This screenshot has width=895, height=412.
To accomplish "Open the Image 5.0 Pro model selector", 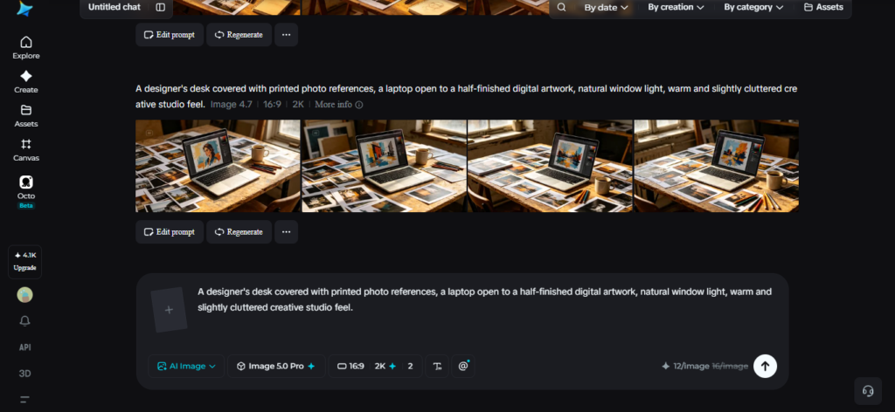I will tap(276, 367).
